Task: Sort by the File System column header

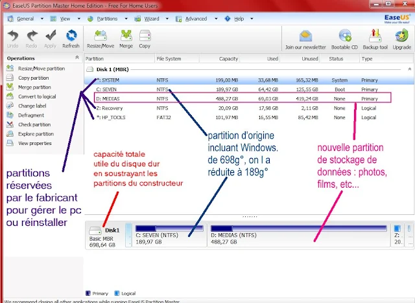Action: [177, 59]
